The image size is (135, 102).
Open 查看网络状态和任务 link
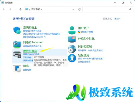(x=32, y=46)
